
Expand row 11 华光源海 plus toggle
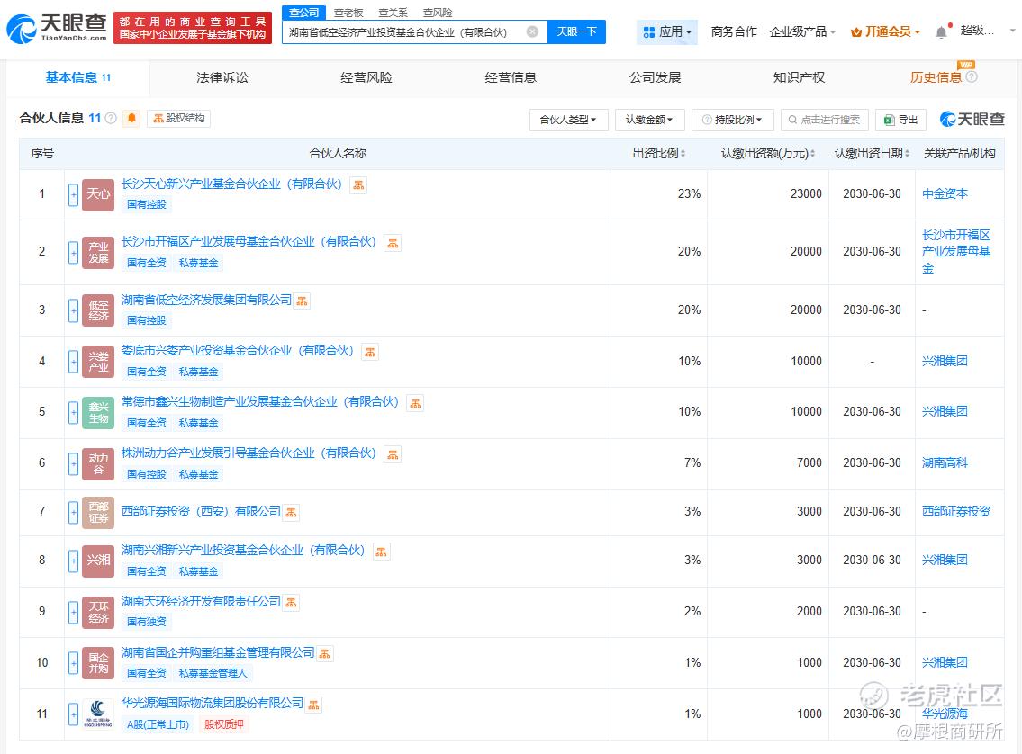(73, 714)
